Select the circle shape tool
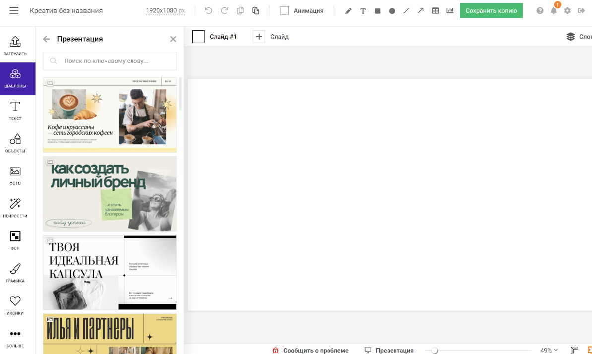Screen dimensions: 592x354 [392, 11]
